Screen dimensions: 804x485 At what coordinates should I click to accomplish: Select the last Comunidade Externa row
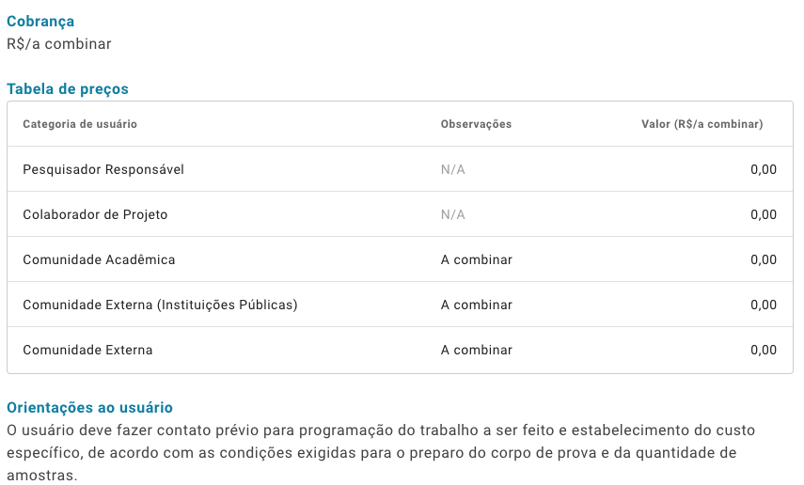[400, 350]
